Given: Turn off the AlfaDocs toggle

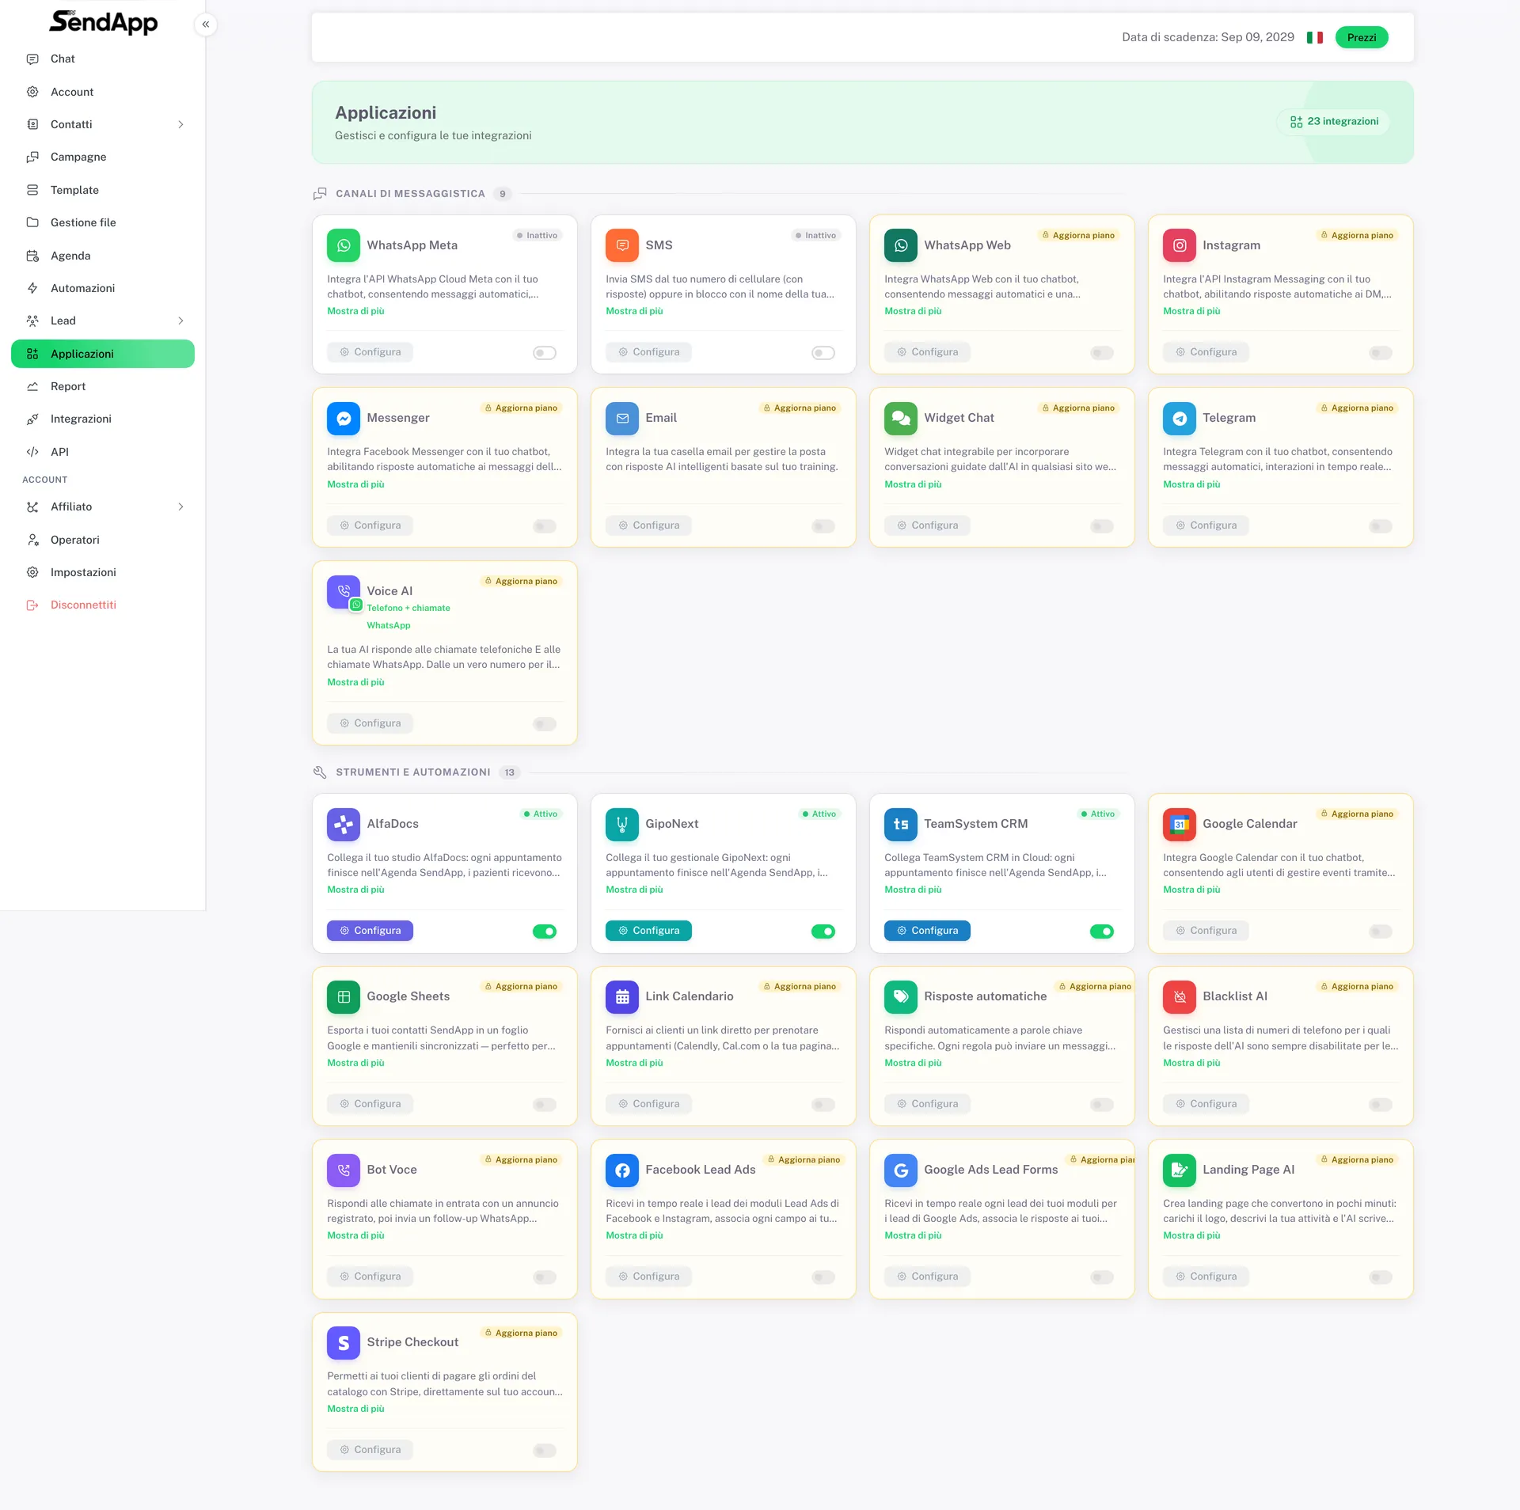Looking at the screenshot, I should pos(545,931).
